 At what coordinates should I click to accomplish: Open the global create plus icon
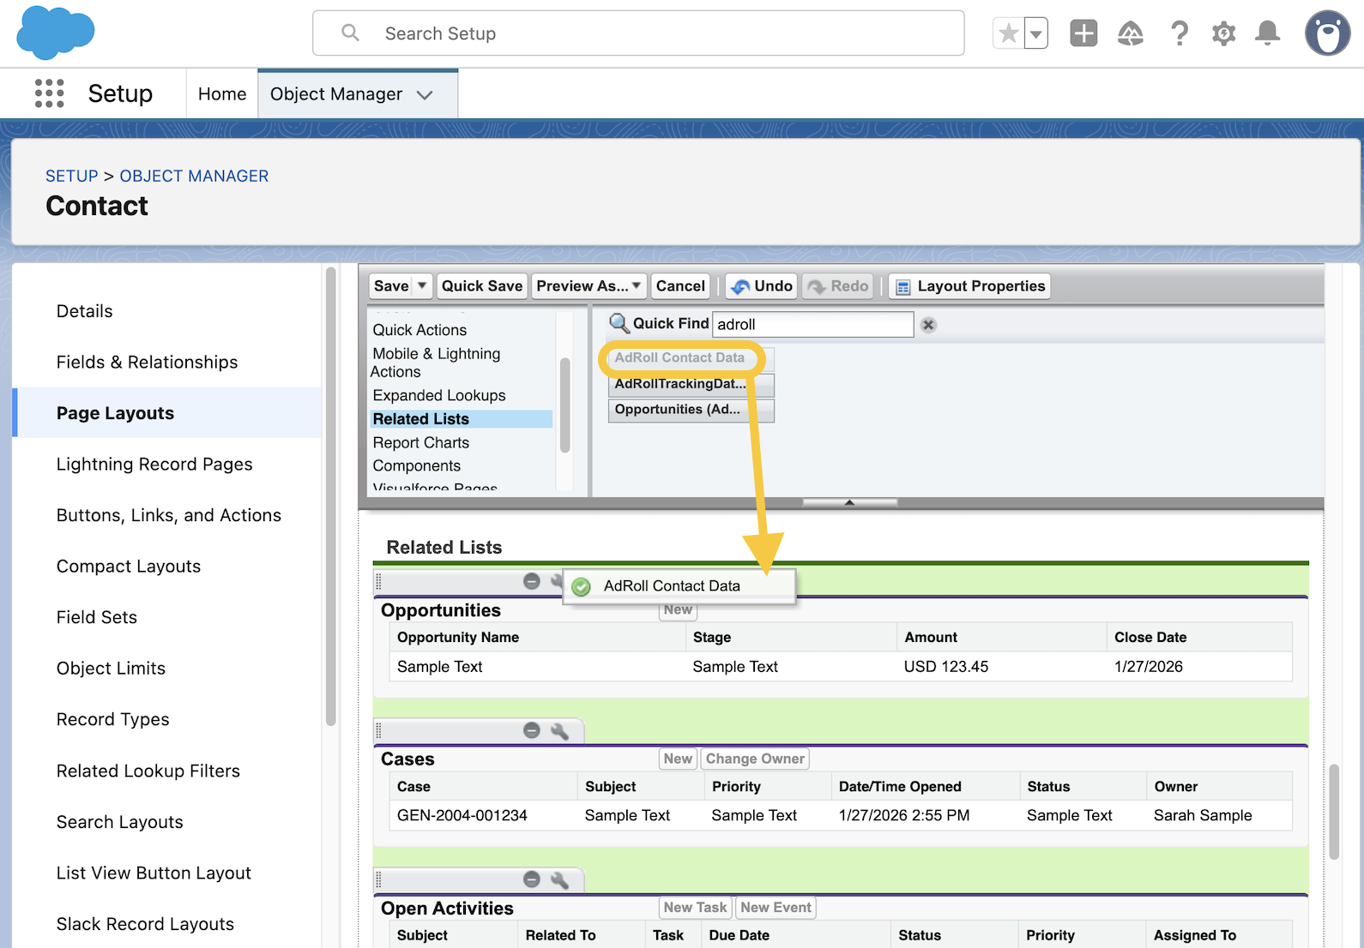coord(1083,33)
